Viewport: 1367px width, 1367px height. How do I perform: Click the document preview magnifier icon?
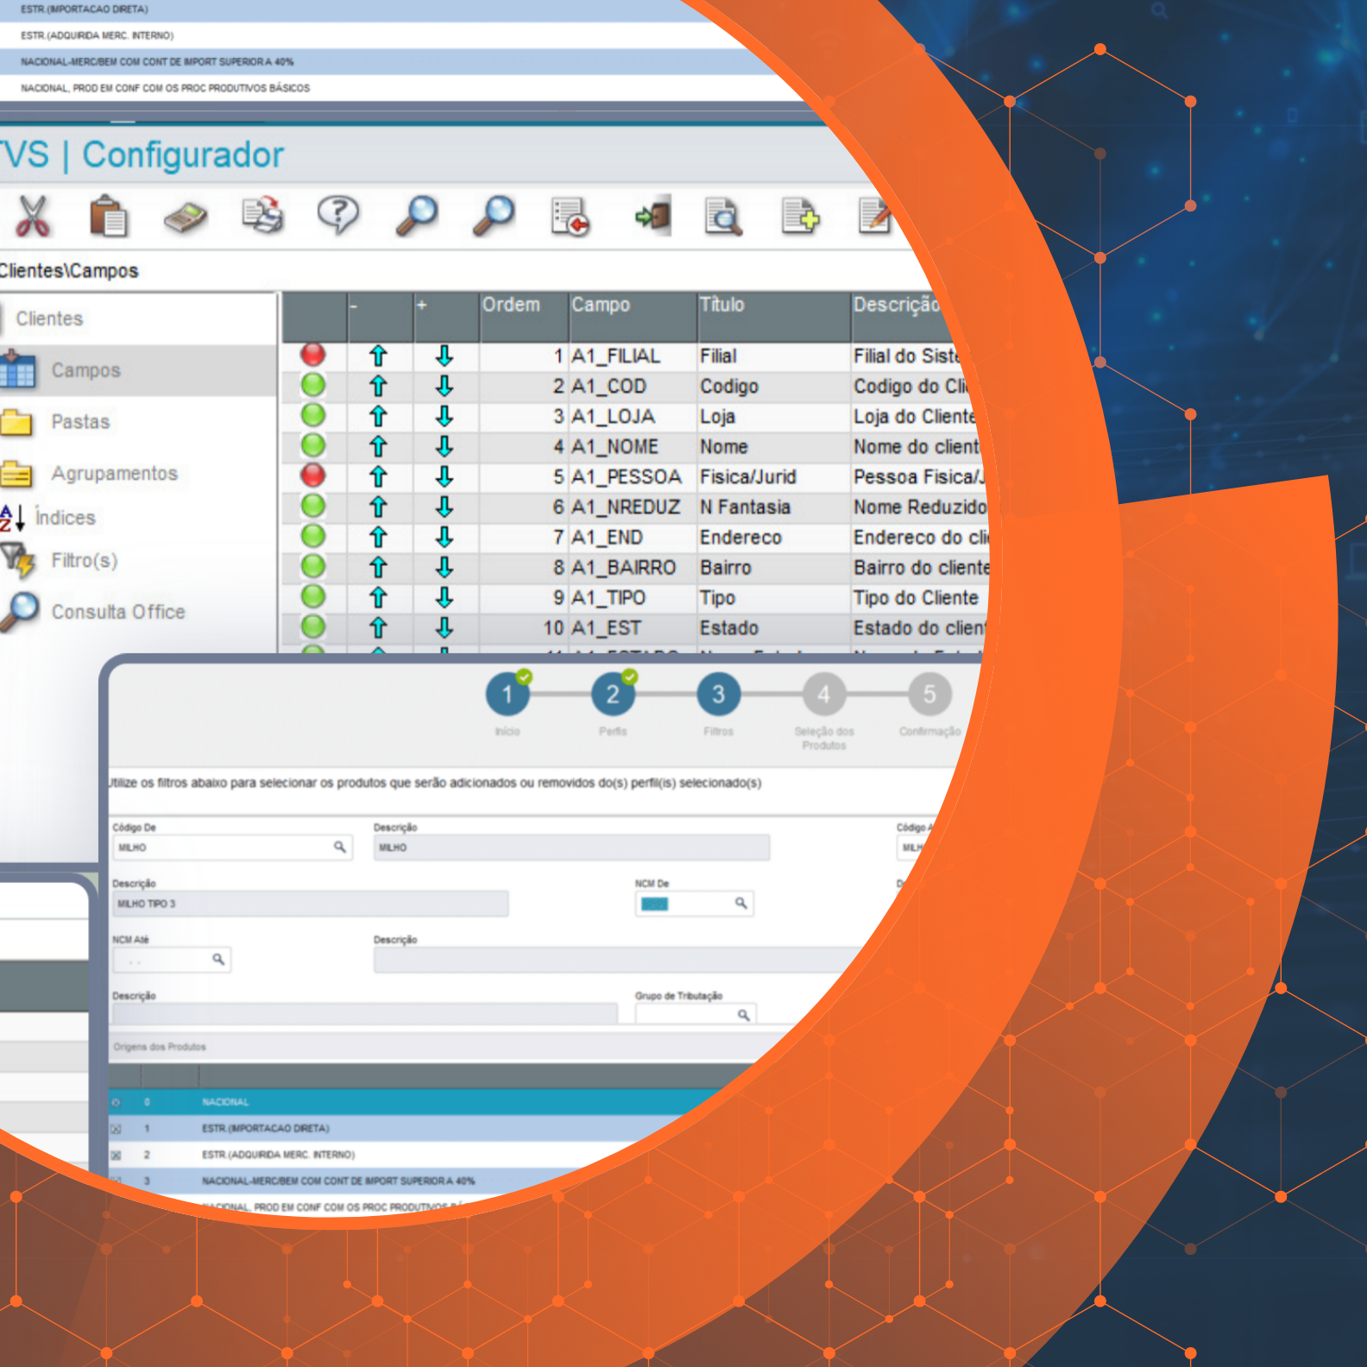coord(723,217)
